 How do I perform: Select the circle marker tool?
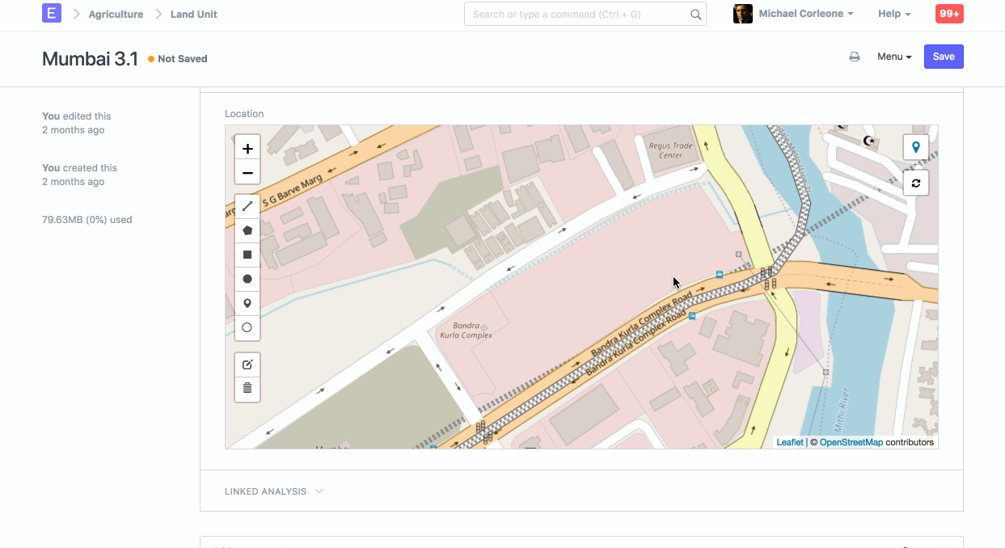(247, 327)
